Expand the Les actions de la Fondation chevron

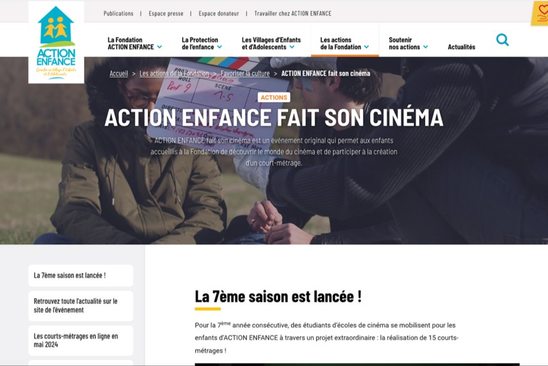coord(366,47)
